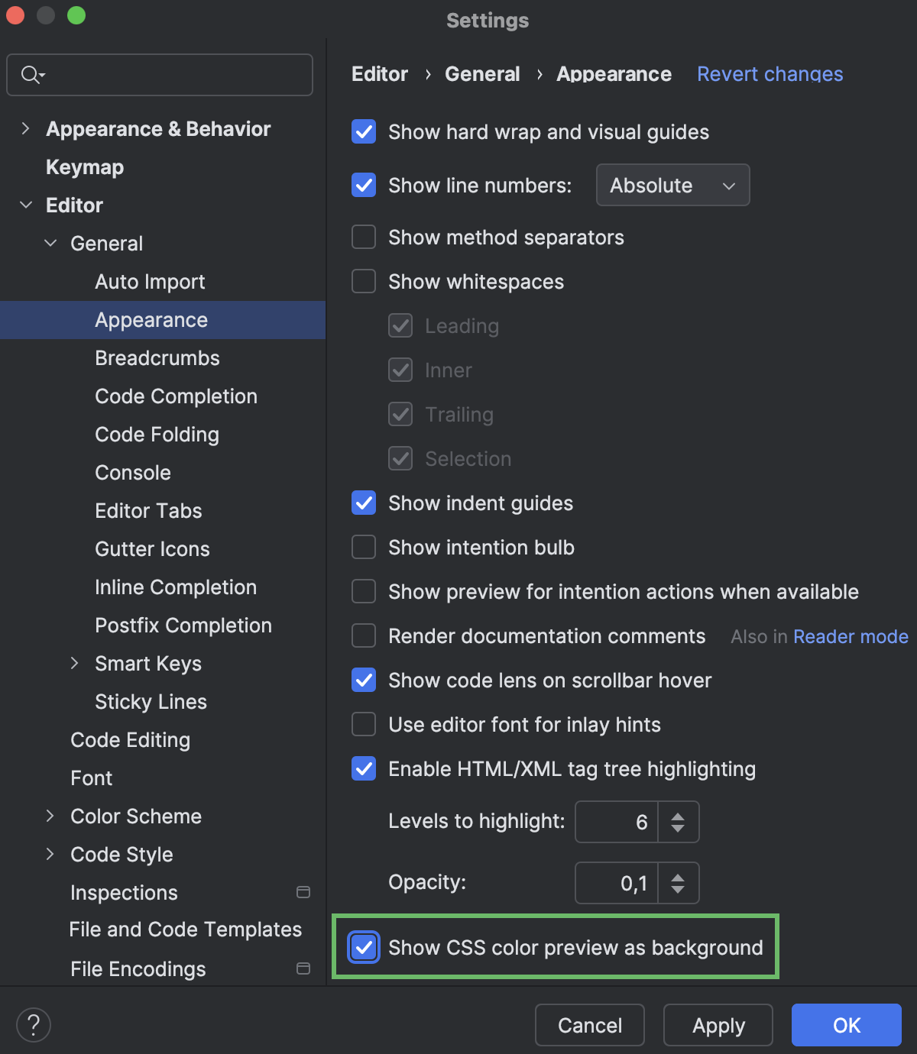The height and width of the screenshot is (1054, 917).
Task: Open the Absolute line numbering dropdown
Action: [672, 185]
